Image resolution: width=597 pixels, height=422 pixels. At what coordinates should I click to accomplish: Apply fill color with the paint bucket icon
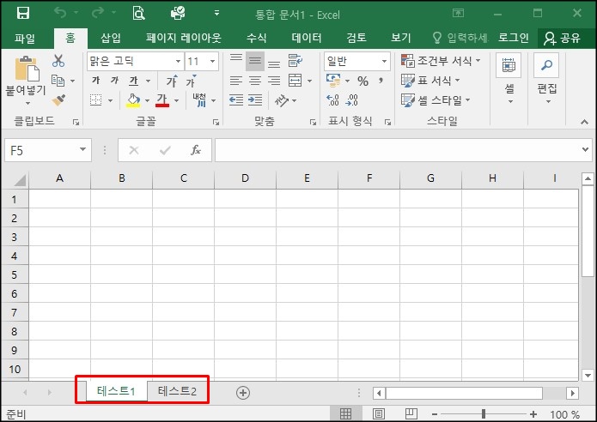tap(133, 100)
